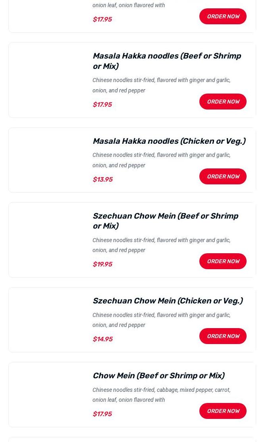
Task: Open Masala Hakka noodles (Beef or Shrimp or Mix) title
Action: (167, 61)
